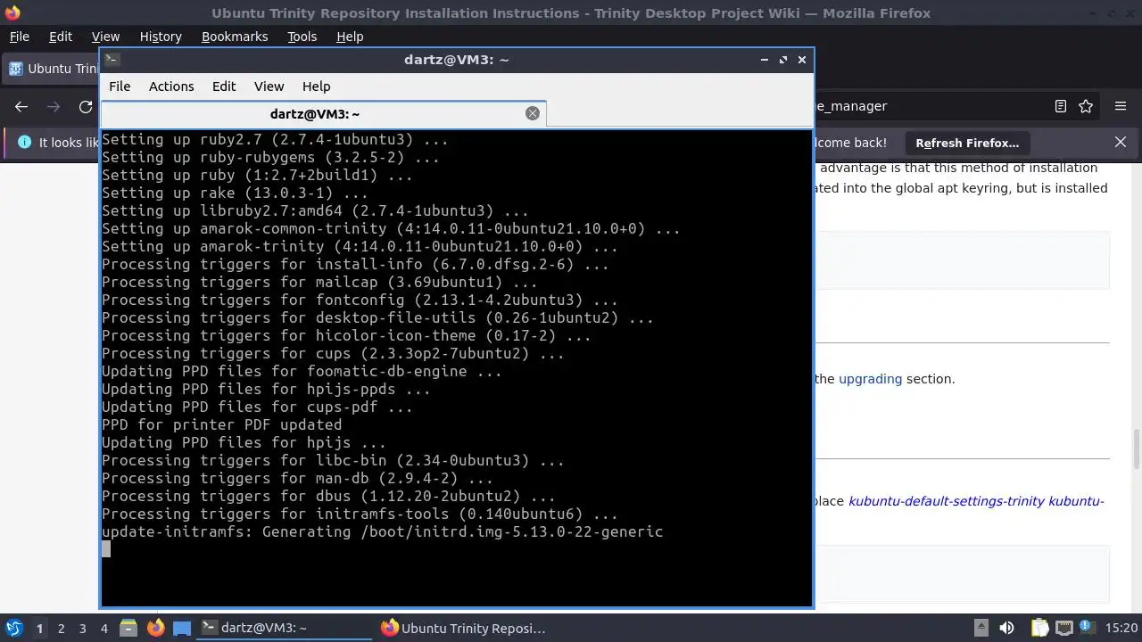The width and height of the screenshot is (1142, 642).
Task: Open Firefox's Help menu
Action: point(350,37)
